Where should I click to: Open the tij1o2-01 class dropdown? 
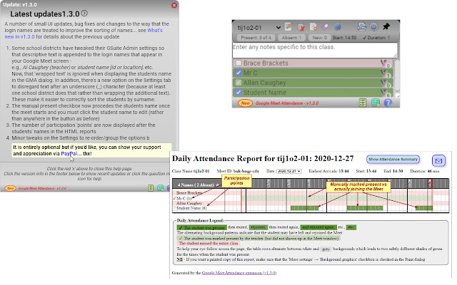tap(258, 28)
